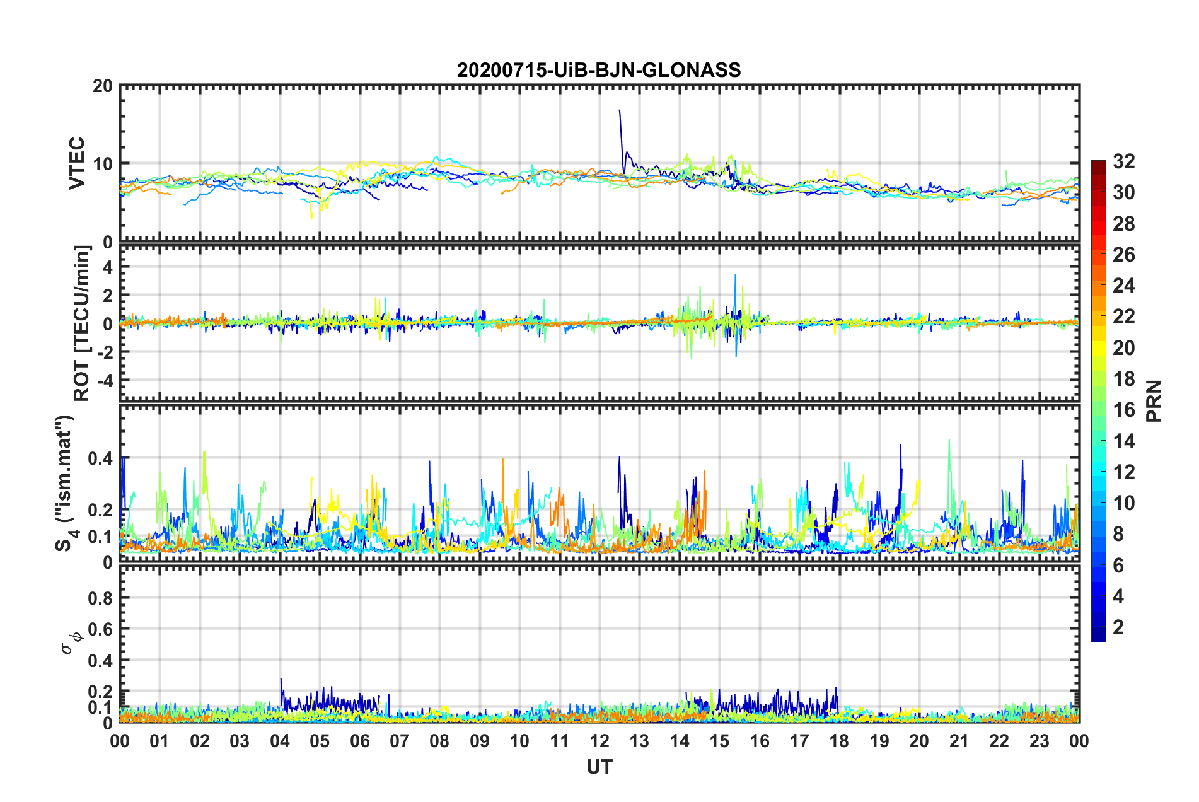
Task: Click x-axis tick label 12
Action: [x=599, y=741]
